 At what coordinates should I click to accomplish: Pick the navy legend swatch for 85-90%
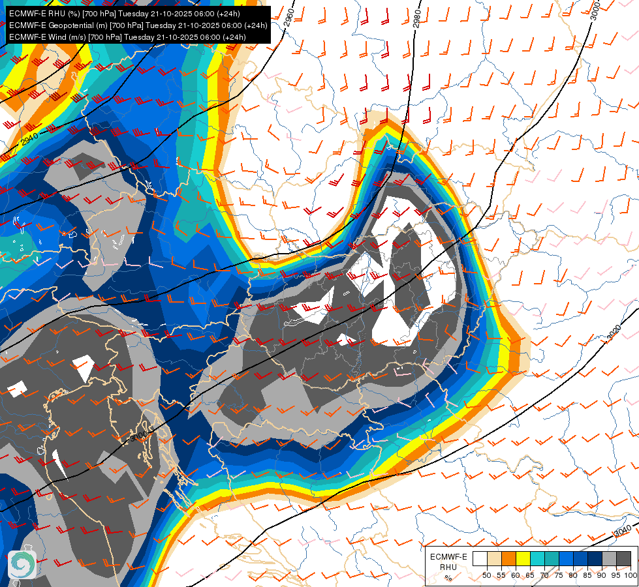pos(595,559)
